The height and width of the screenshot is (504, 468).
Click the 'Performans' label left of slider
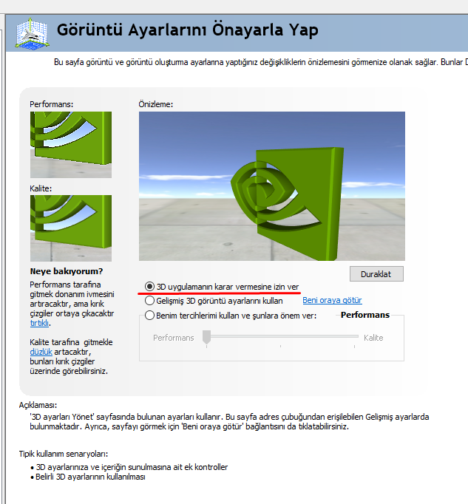pyautogui.click(x=173, y=338)
